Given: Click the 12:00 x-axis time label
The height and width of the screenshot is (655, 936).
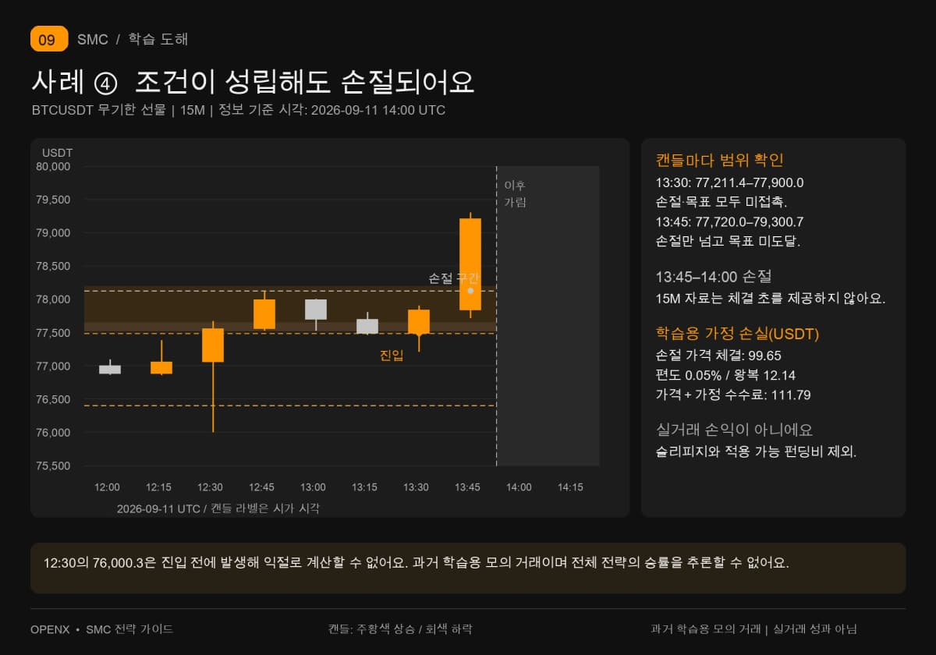Looking at the screenshot, I should click(x=107, y=487).
